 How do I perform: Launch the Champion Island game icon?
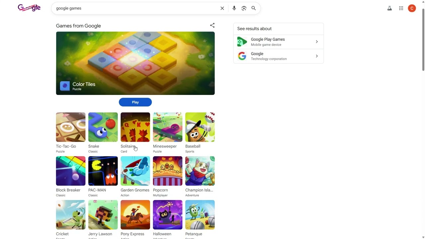[200, 171]
